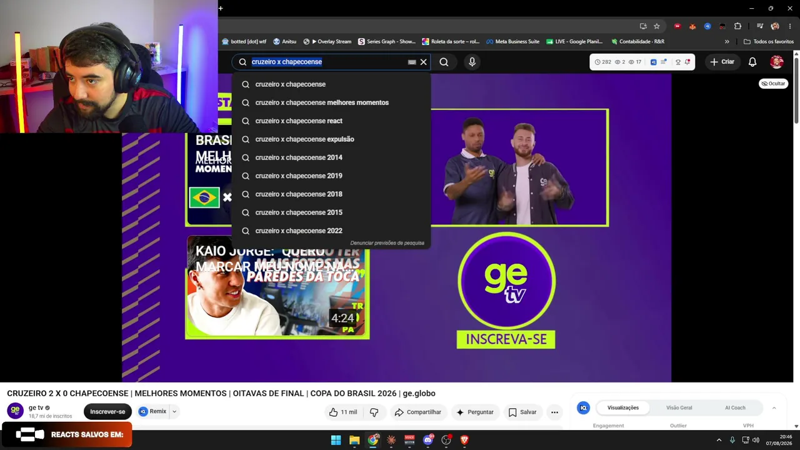The image size is (800, 450).
Task: Expand the Remix dropdown arrow
Action: (174, 412)
